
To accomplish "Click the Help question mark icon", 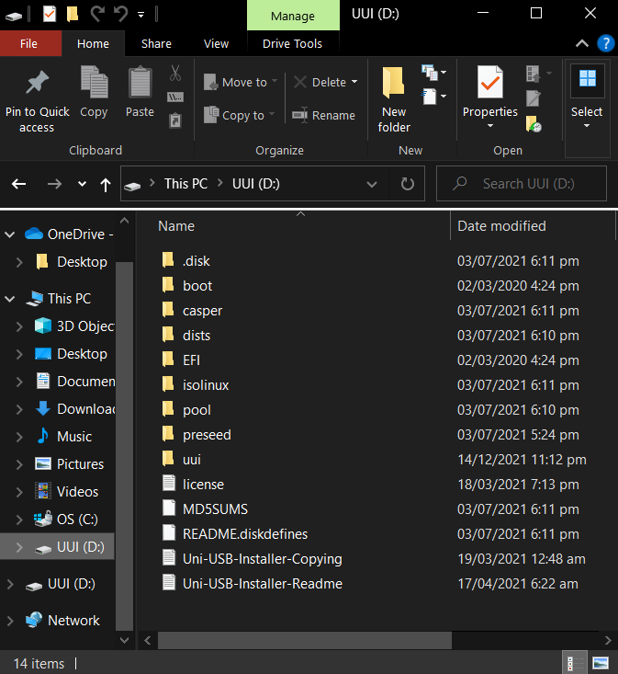I will 605,43.
